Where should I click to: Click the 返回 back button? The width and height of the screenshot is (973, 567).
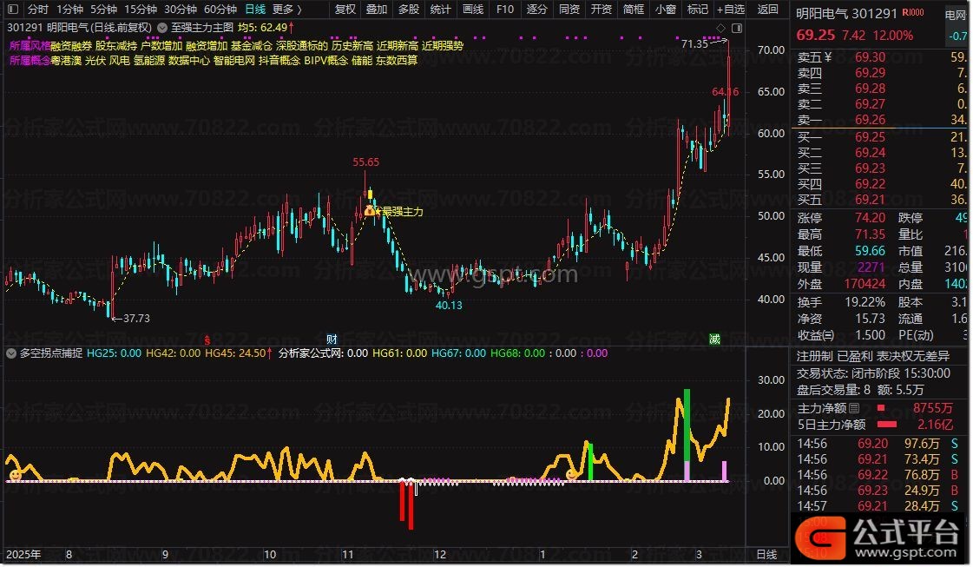[768, 10]
